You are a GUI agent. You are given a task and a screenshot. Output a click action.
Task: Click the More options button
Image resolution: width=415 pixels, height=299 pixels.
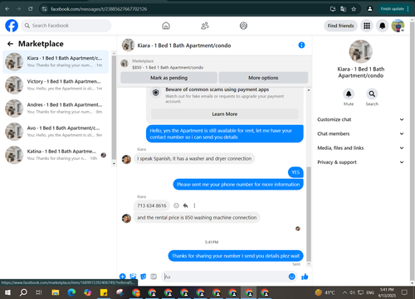point(263,78)
